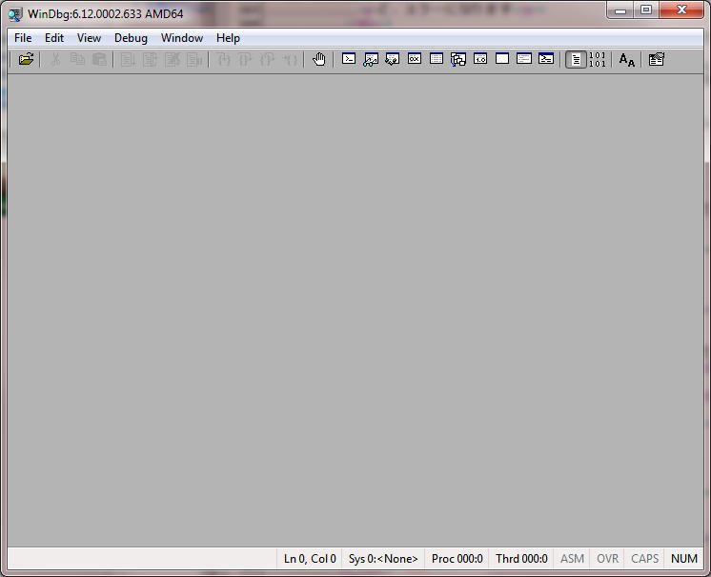Open the Scratch Pad window icon
The image size is (711, 577).
tap(502, 59)
